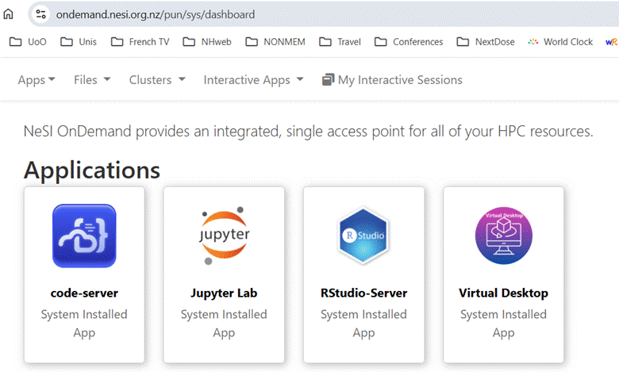
Task: Open the NONMEM bookmark folder
Action: pyautogui.click(x=275, y=42)
